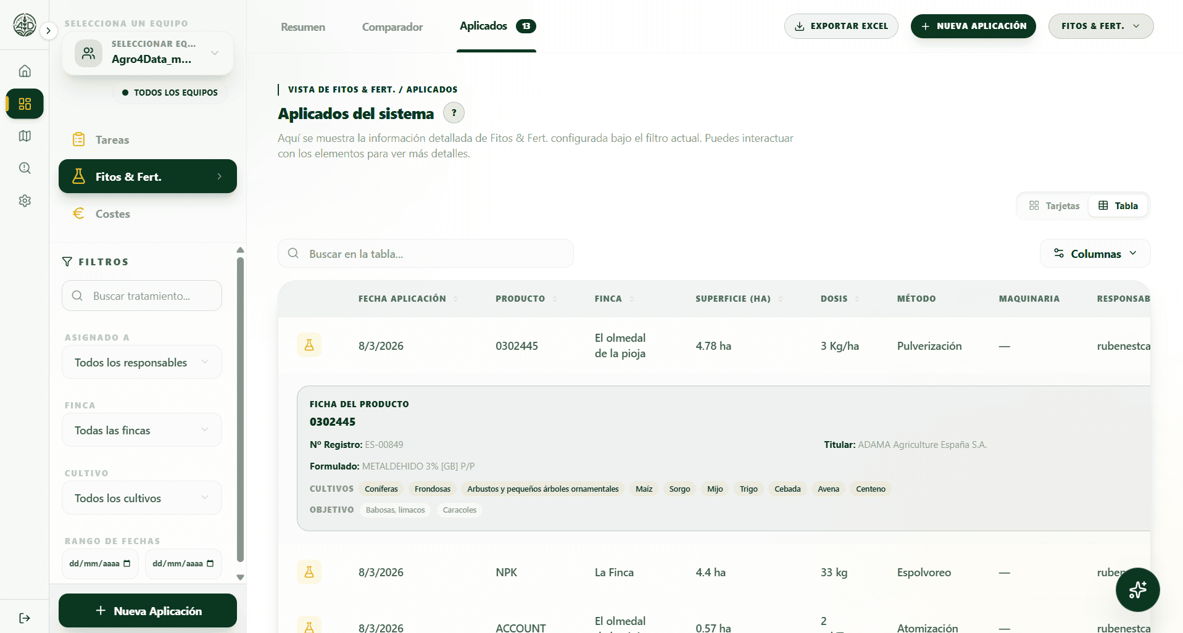Click the Exportar Excel button
1183x633 pixels.
pyautogui.click(x=841, y=26)
